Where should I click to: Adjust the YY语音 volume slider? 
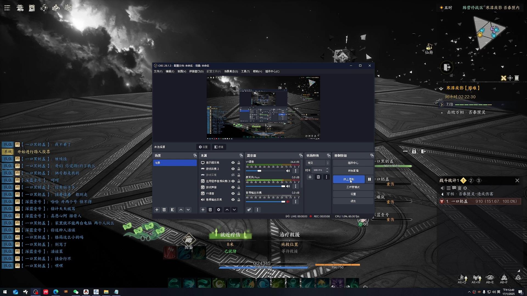click(x=259, y=171)
